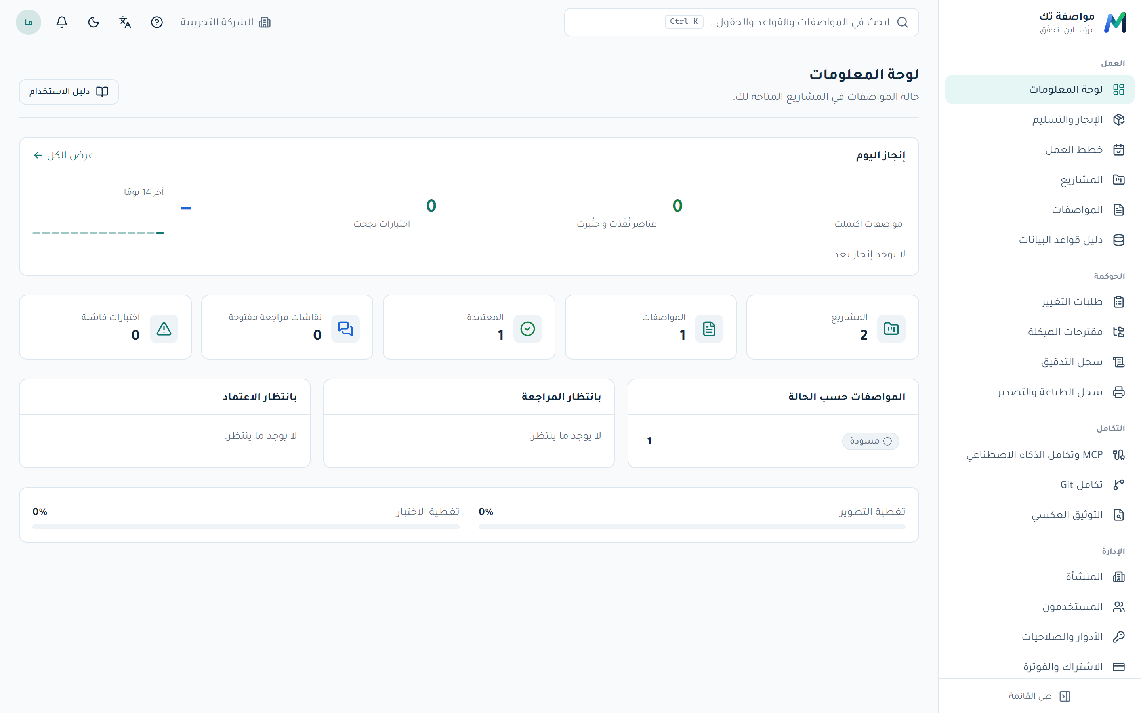
Task: Click the MCP AI integration icon
Action: pyautogui.click(x=1118, y=455)
